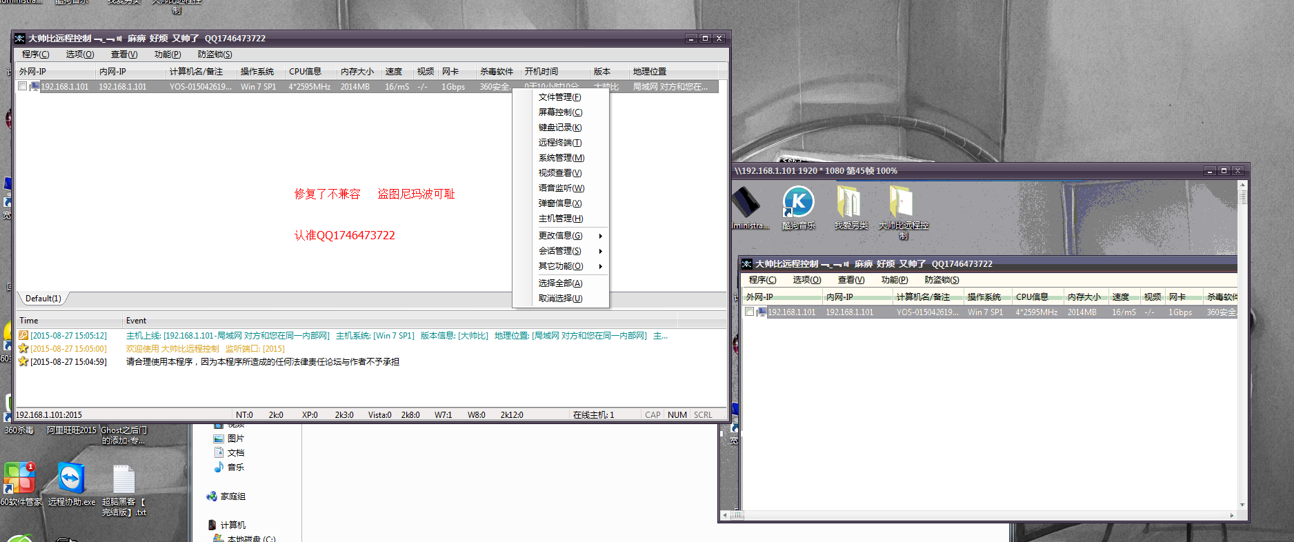The image size is (1294, 542).
Task: Choose 屏幕控制(C) from context menu
Action: [560, 112]
